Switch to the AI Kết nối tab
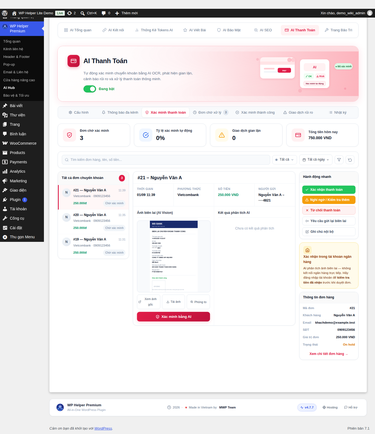Image resolution: width=375 pixels, height=434 pixels. pos(113,30)
